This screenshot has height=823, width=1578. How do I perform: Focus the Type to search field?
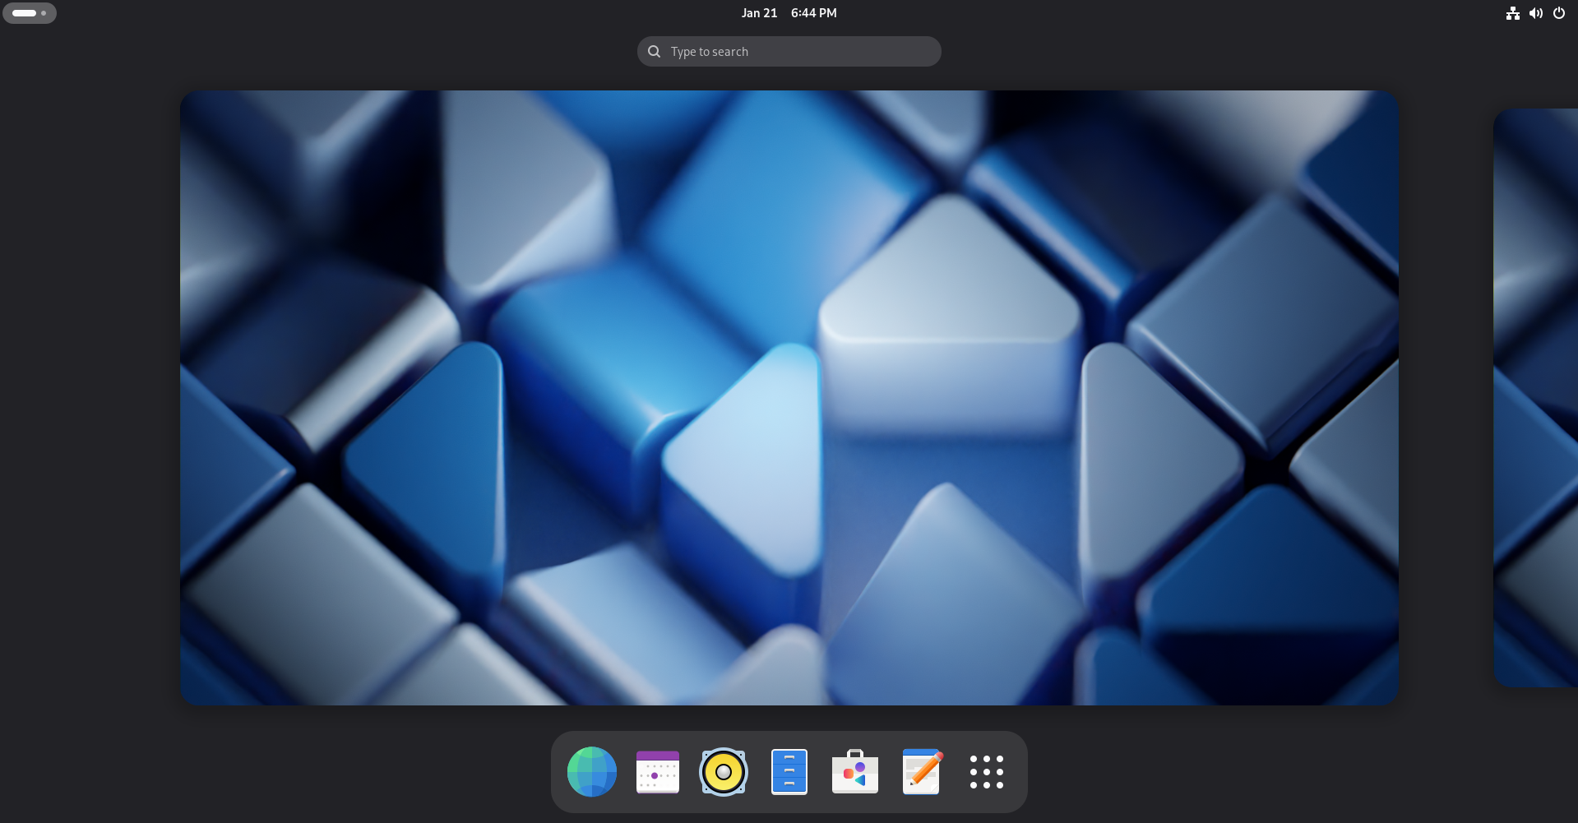pyautogui.click(x=789, y=52)
